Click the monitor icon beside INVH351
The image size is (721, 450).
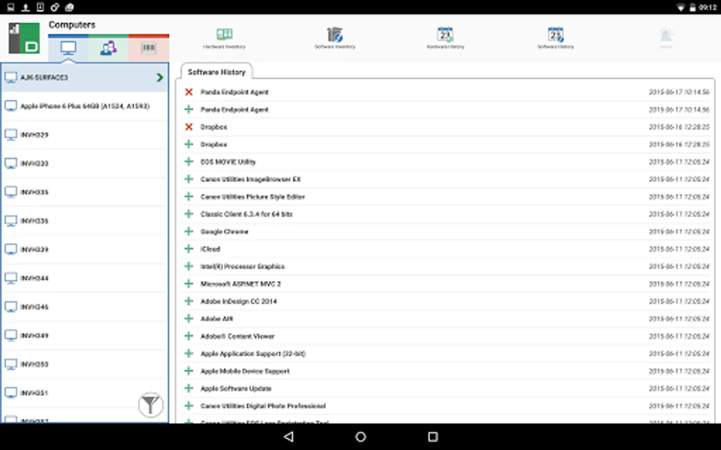tap(11, 393)
